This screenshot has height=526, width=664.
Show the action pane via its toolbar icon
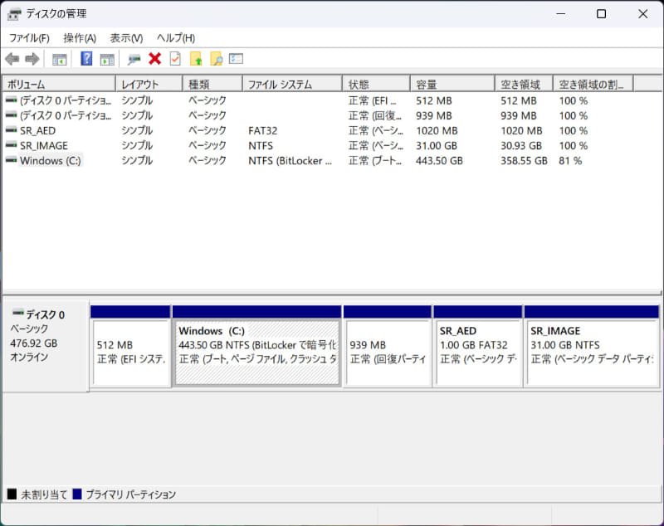point(108,58)
